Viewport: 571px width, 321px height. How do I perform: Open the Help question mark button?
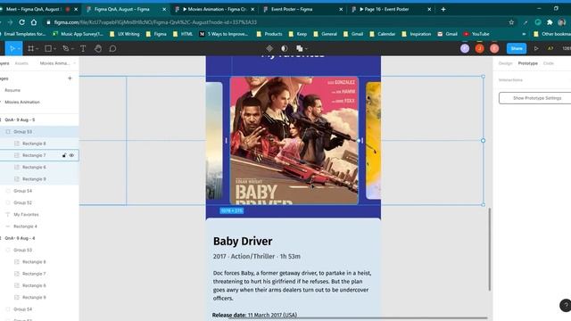click(565, 305)
